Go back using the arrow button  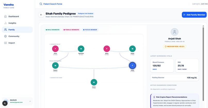[x=41, y=15]
